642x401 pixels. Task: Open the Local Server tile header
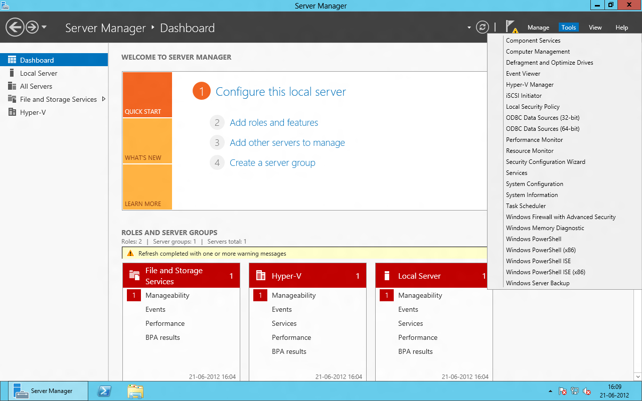coord(431,276)
